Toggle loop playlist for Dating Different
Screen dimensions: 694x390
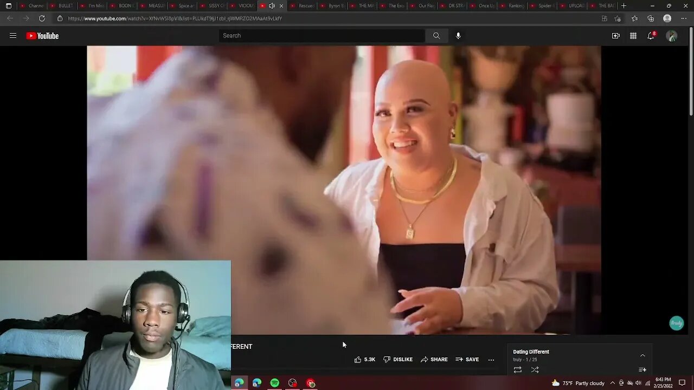coord(518,370)
